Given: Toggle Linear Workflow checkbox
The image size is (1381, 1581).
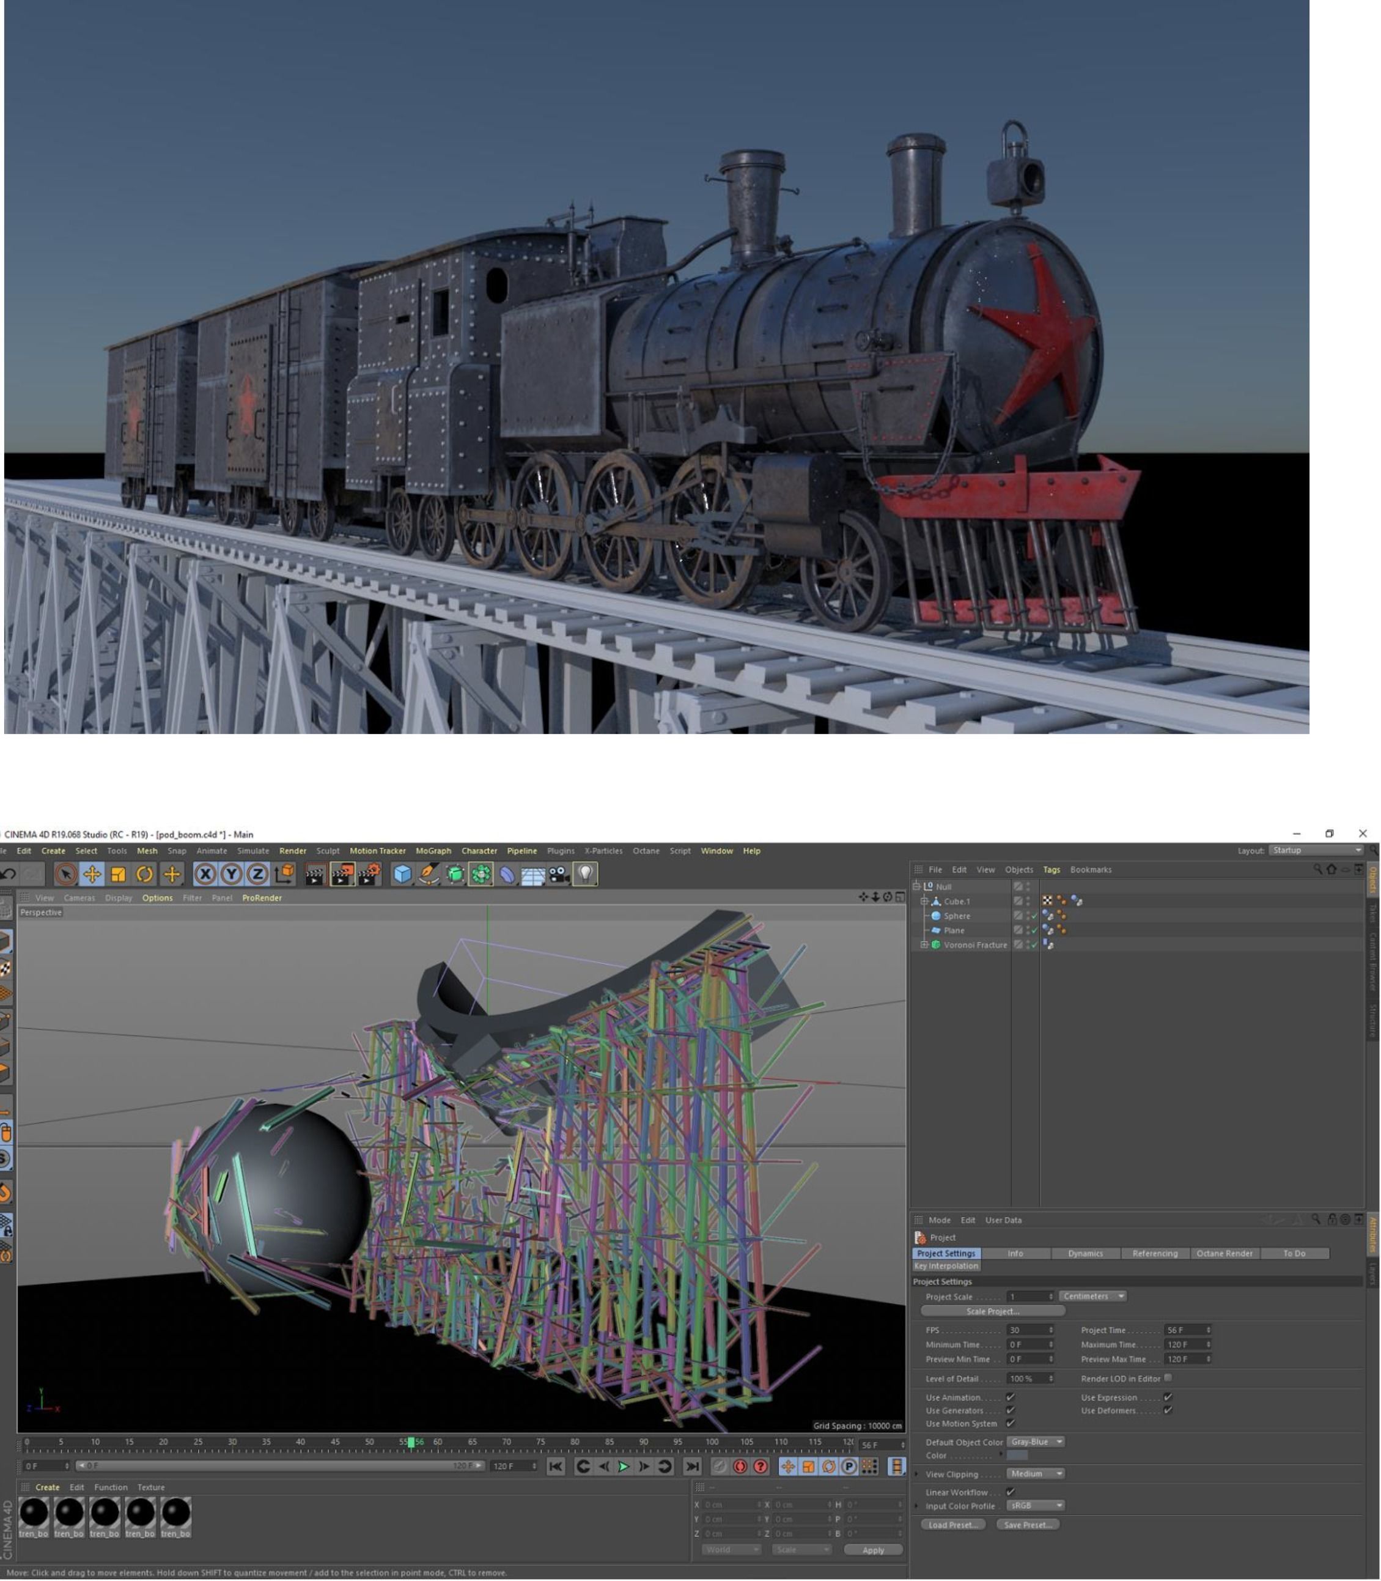Looking at the screenshot, I should 1011,1492.
